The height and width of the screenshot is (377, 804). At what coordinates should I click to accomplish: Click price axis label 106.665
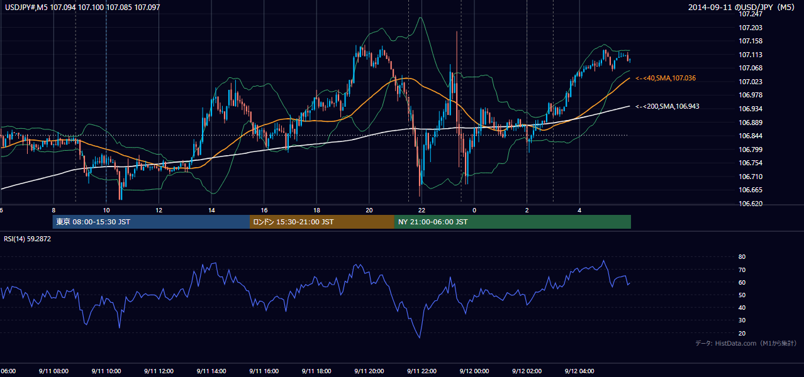[x=750, y=190]
